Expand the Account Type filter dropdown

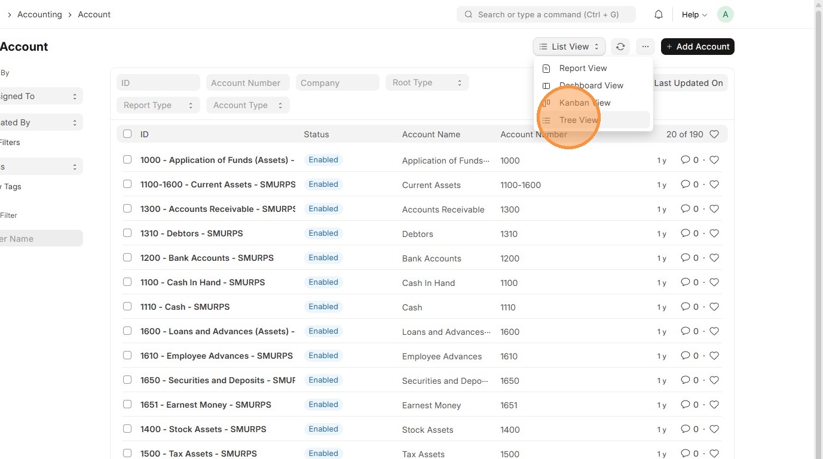[248, 105]
